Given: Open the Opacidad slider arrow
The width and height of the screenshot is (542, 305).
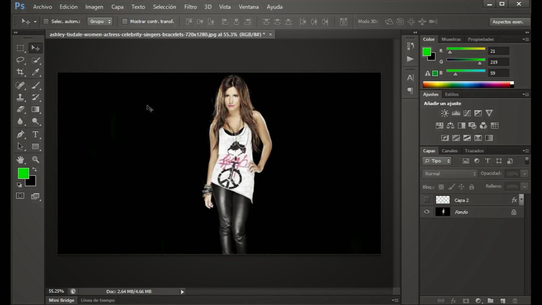Looking at the screenshot, I should 524,174.
